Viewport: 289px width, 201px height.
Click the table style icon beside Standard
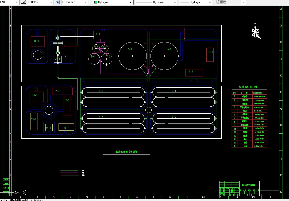58,2
